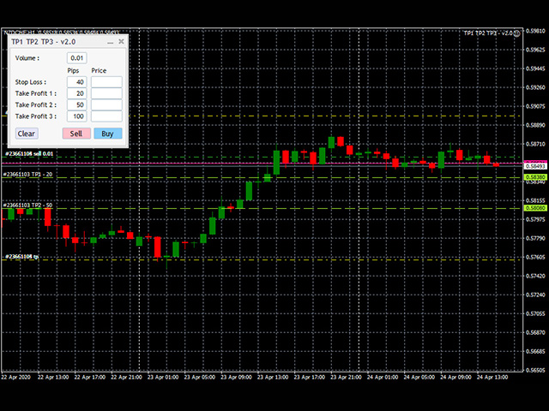Click the 0.58080 TP2 price tag
549x411 pixels.
pos(535,208)
